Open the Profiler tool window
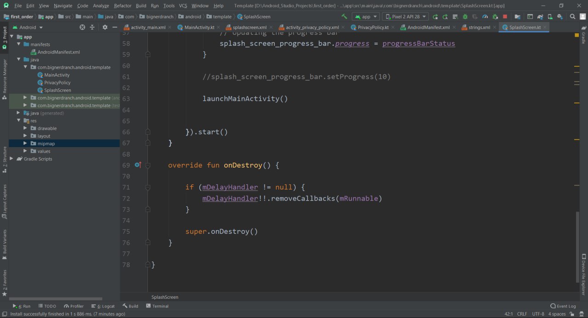588x318 pixels. tap(74, 306)
